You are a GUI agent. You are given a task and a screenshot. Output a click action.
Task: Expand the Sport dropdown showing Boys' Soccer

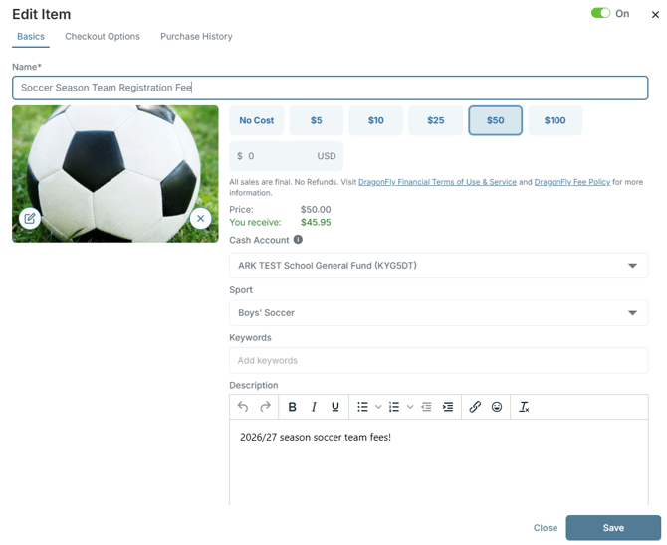(439, 313)
